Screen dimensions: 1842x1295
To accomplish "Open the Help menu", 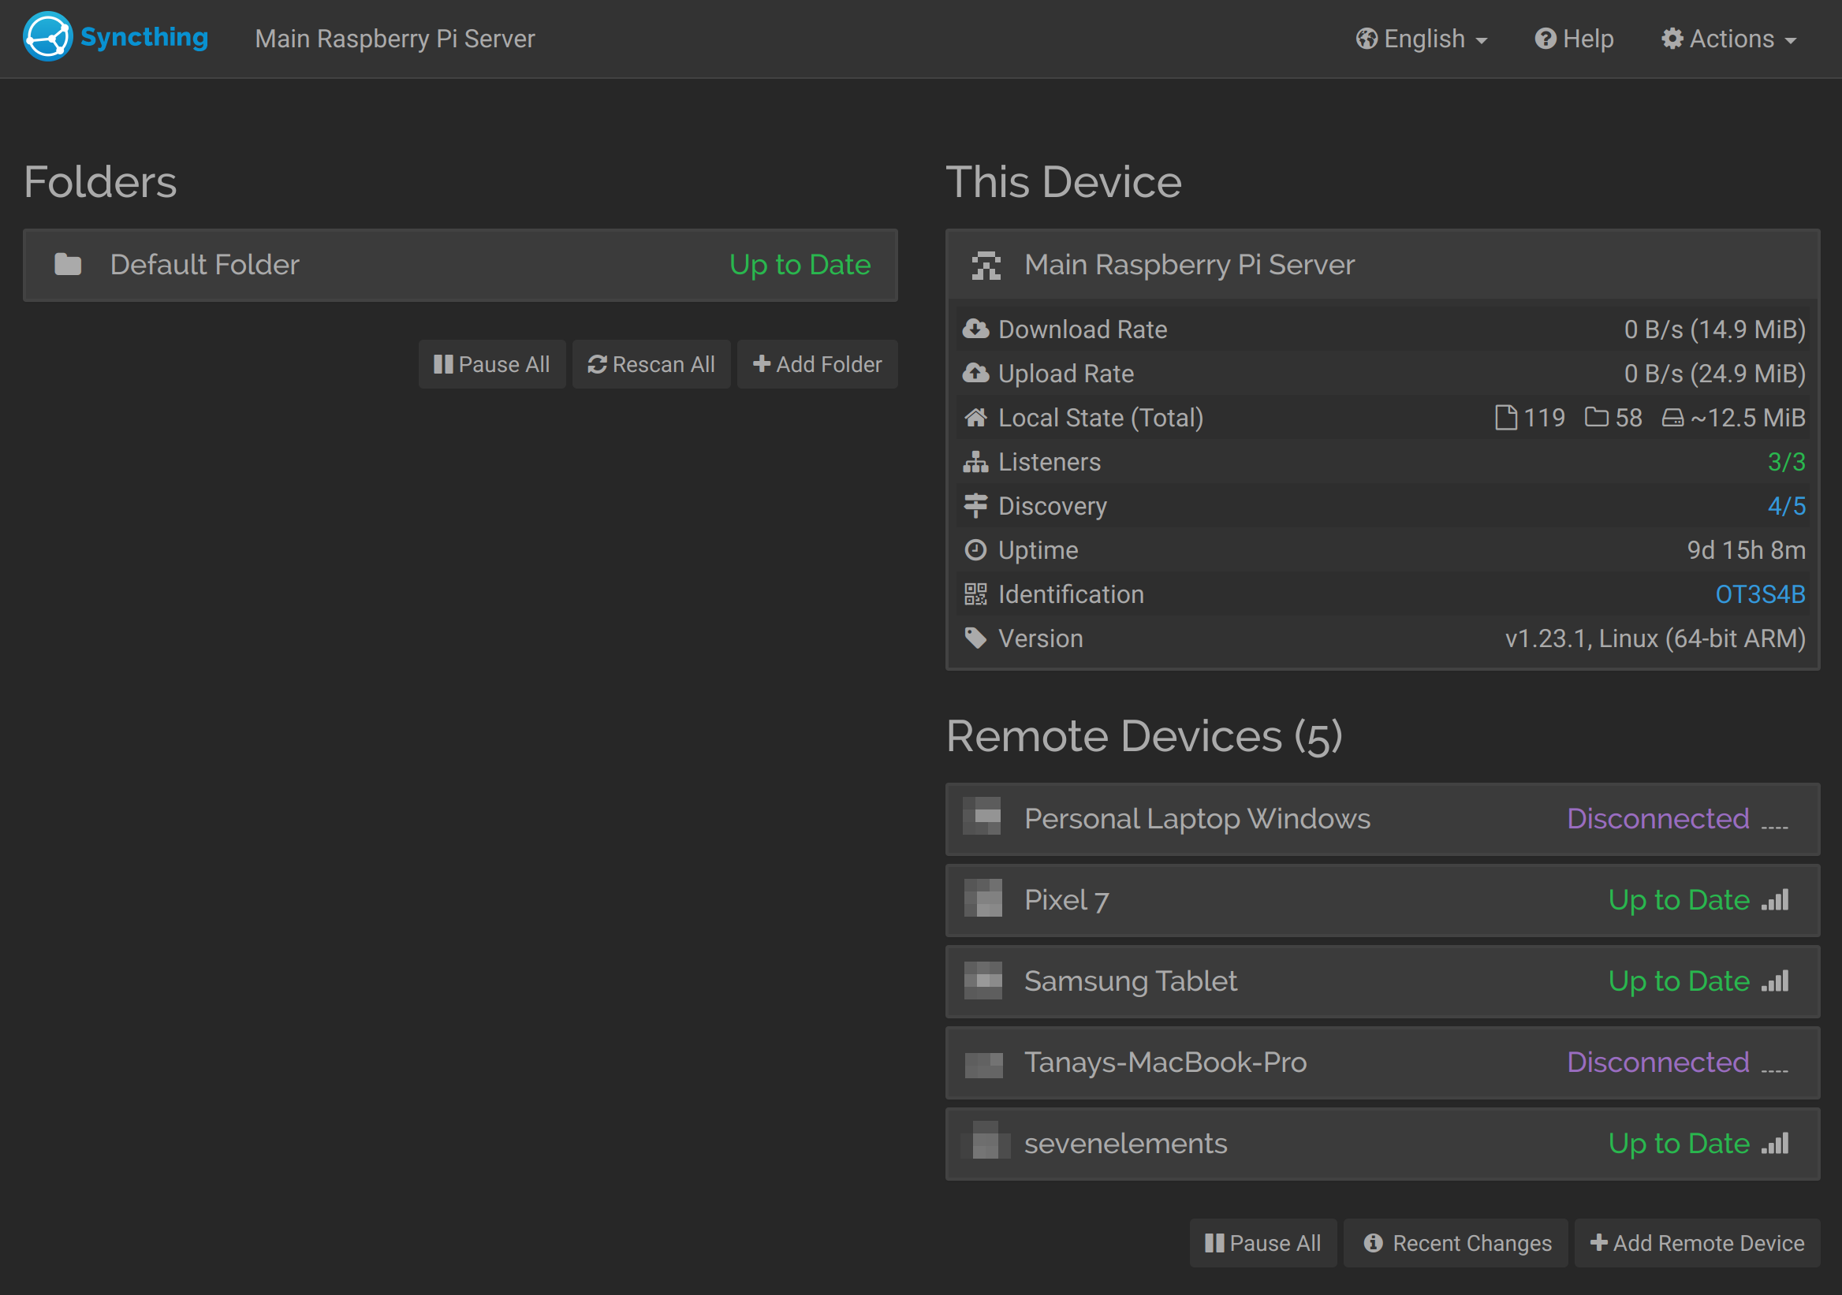I will click(x=1573, y=39).
